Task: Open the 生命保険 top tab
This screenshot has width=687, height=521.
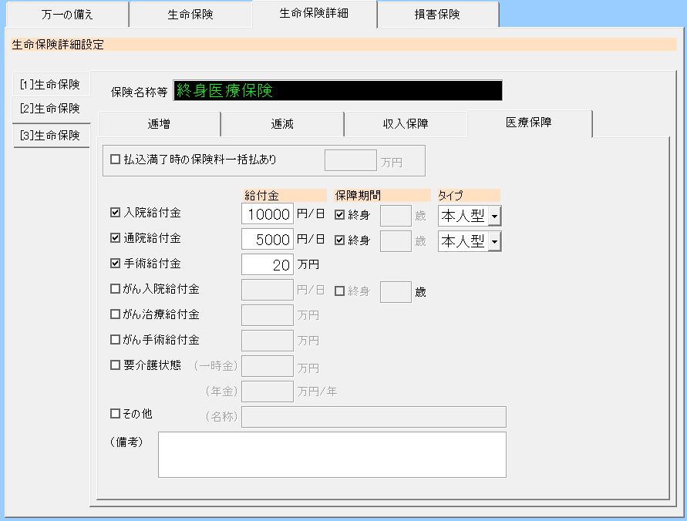Action: coord(190,14)
